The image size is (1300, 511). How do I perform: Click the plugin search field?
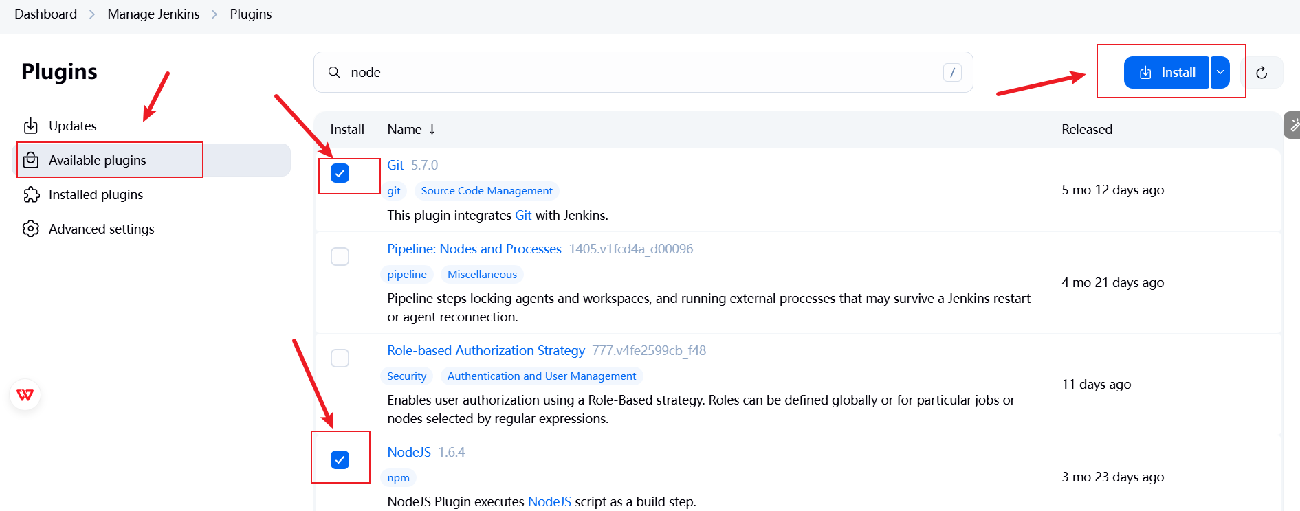pos(643,72)
